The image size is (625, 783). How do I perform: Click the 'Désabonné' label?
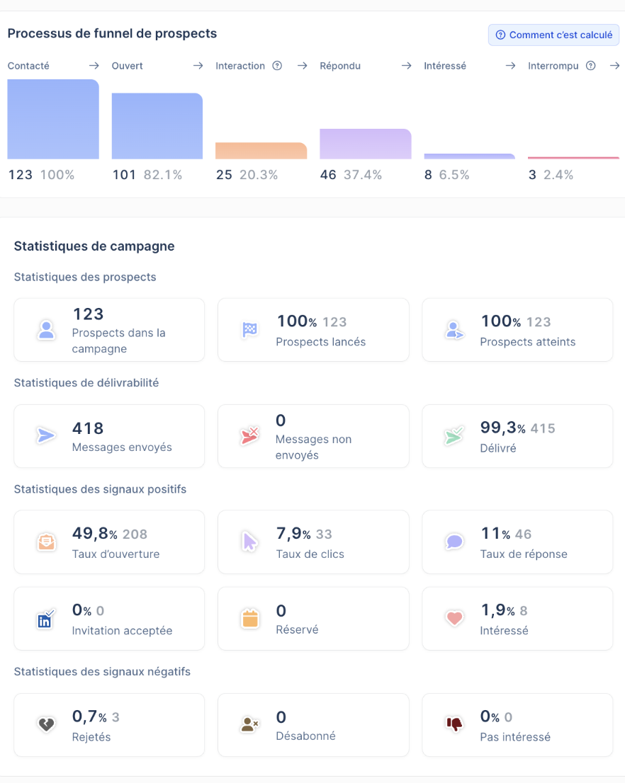coord(305,736)
